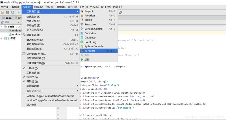Click the 项目 project view icon
Viewport: 226px width, 120px height.
pos(3,22)
